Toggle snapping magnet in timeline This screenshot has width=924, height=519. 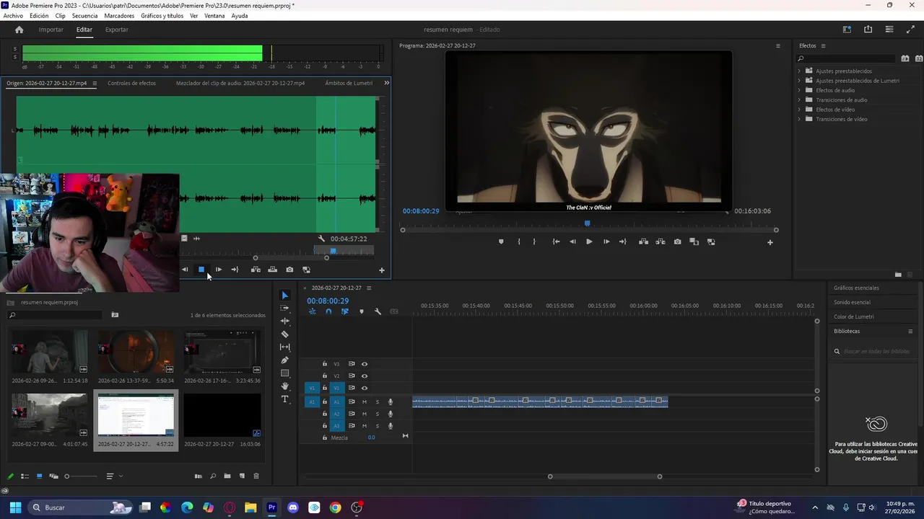[x=328, y=311]
